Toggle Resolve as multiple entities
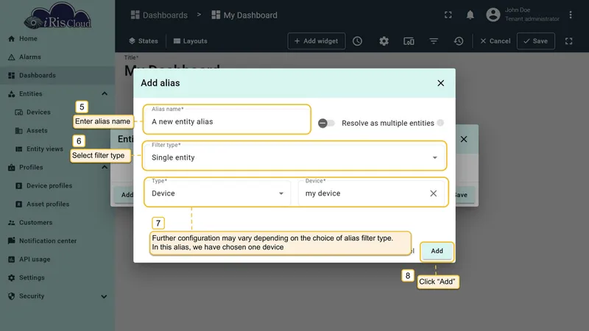 pos(325,123)
